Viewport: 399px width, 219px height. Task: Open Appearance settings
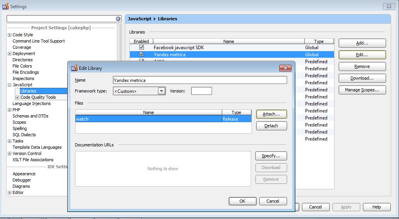click(24, 174)
